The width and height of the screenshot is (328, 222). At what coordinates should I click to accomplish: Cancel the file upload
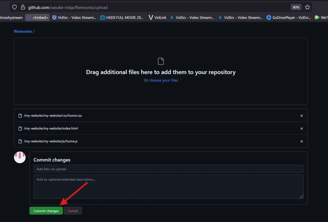click(x=73, y=211)
